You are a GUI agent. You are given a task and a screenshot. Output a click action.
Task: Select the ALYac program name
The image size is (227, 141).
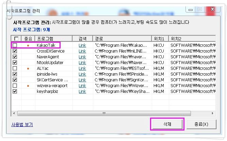pyautogui.click(x=43, y=68)
